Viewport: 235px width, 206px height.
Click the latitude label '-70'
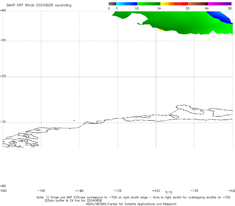[3, 76]
